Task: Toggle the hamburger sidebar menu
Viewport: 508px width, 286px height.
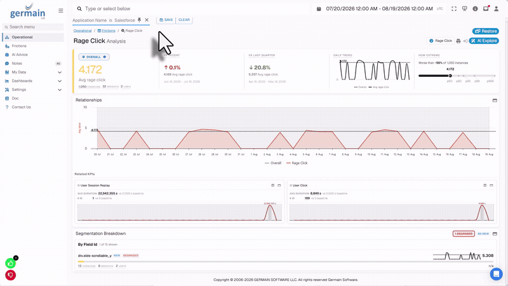Action: pos(60,11)
